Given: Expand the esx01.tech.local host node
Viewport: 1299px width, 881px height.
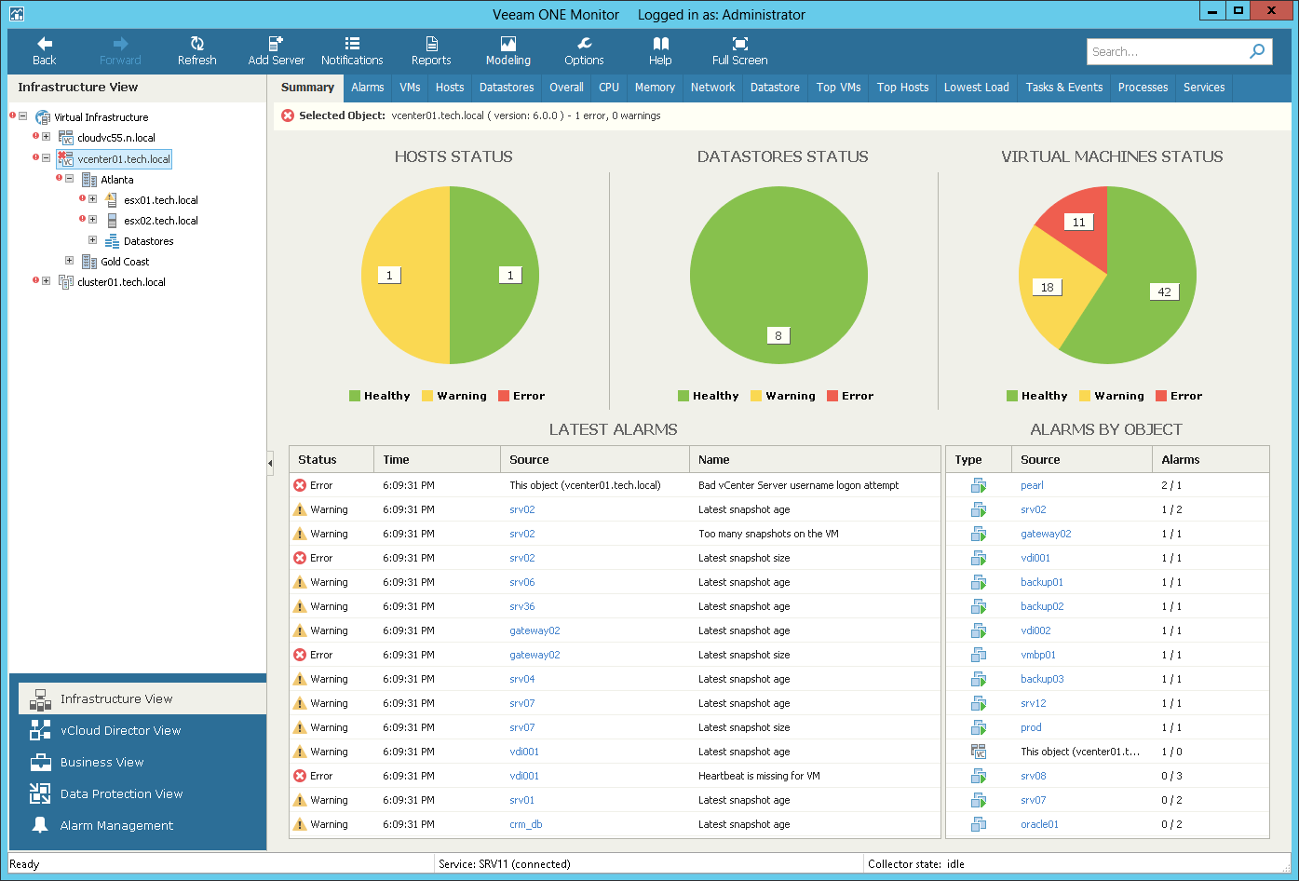Looking at the screenshot, I should tap(92, 198).
